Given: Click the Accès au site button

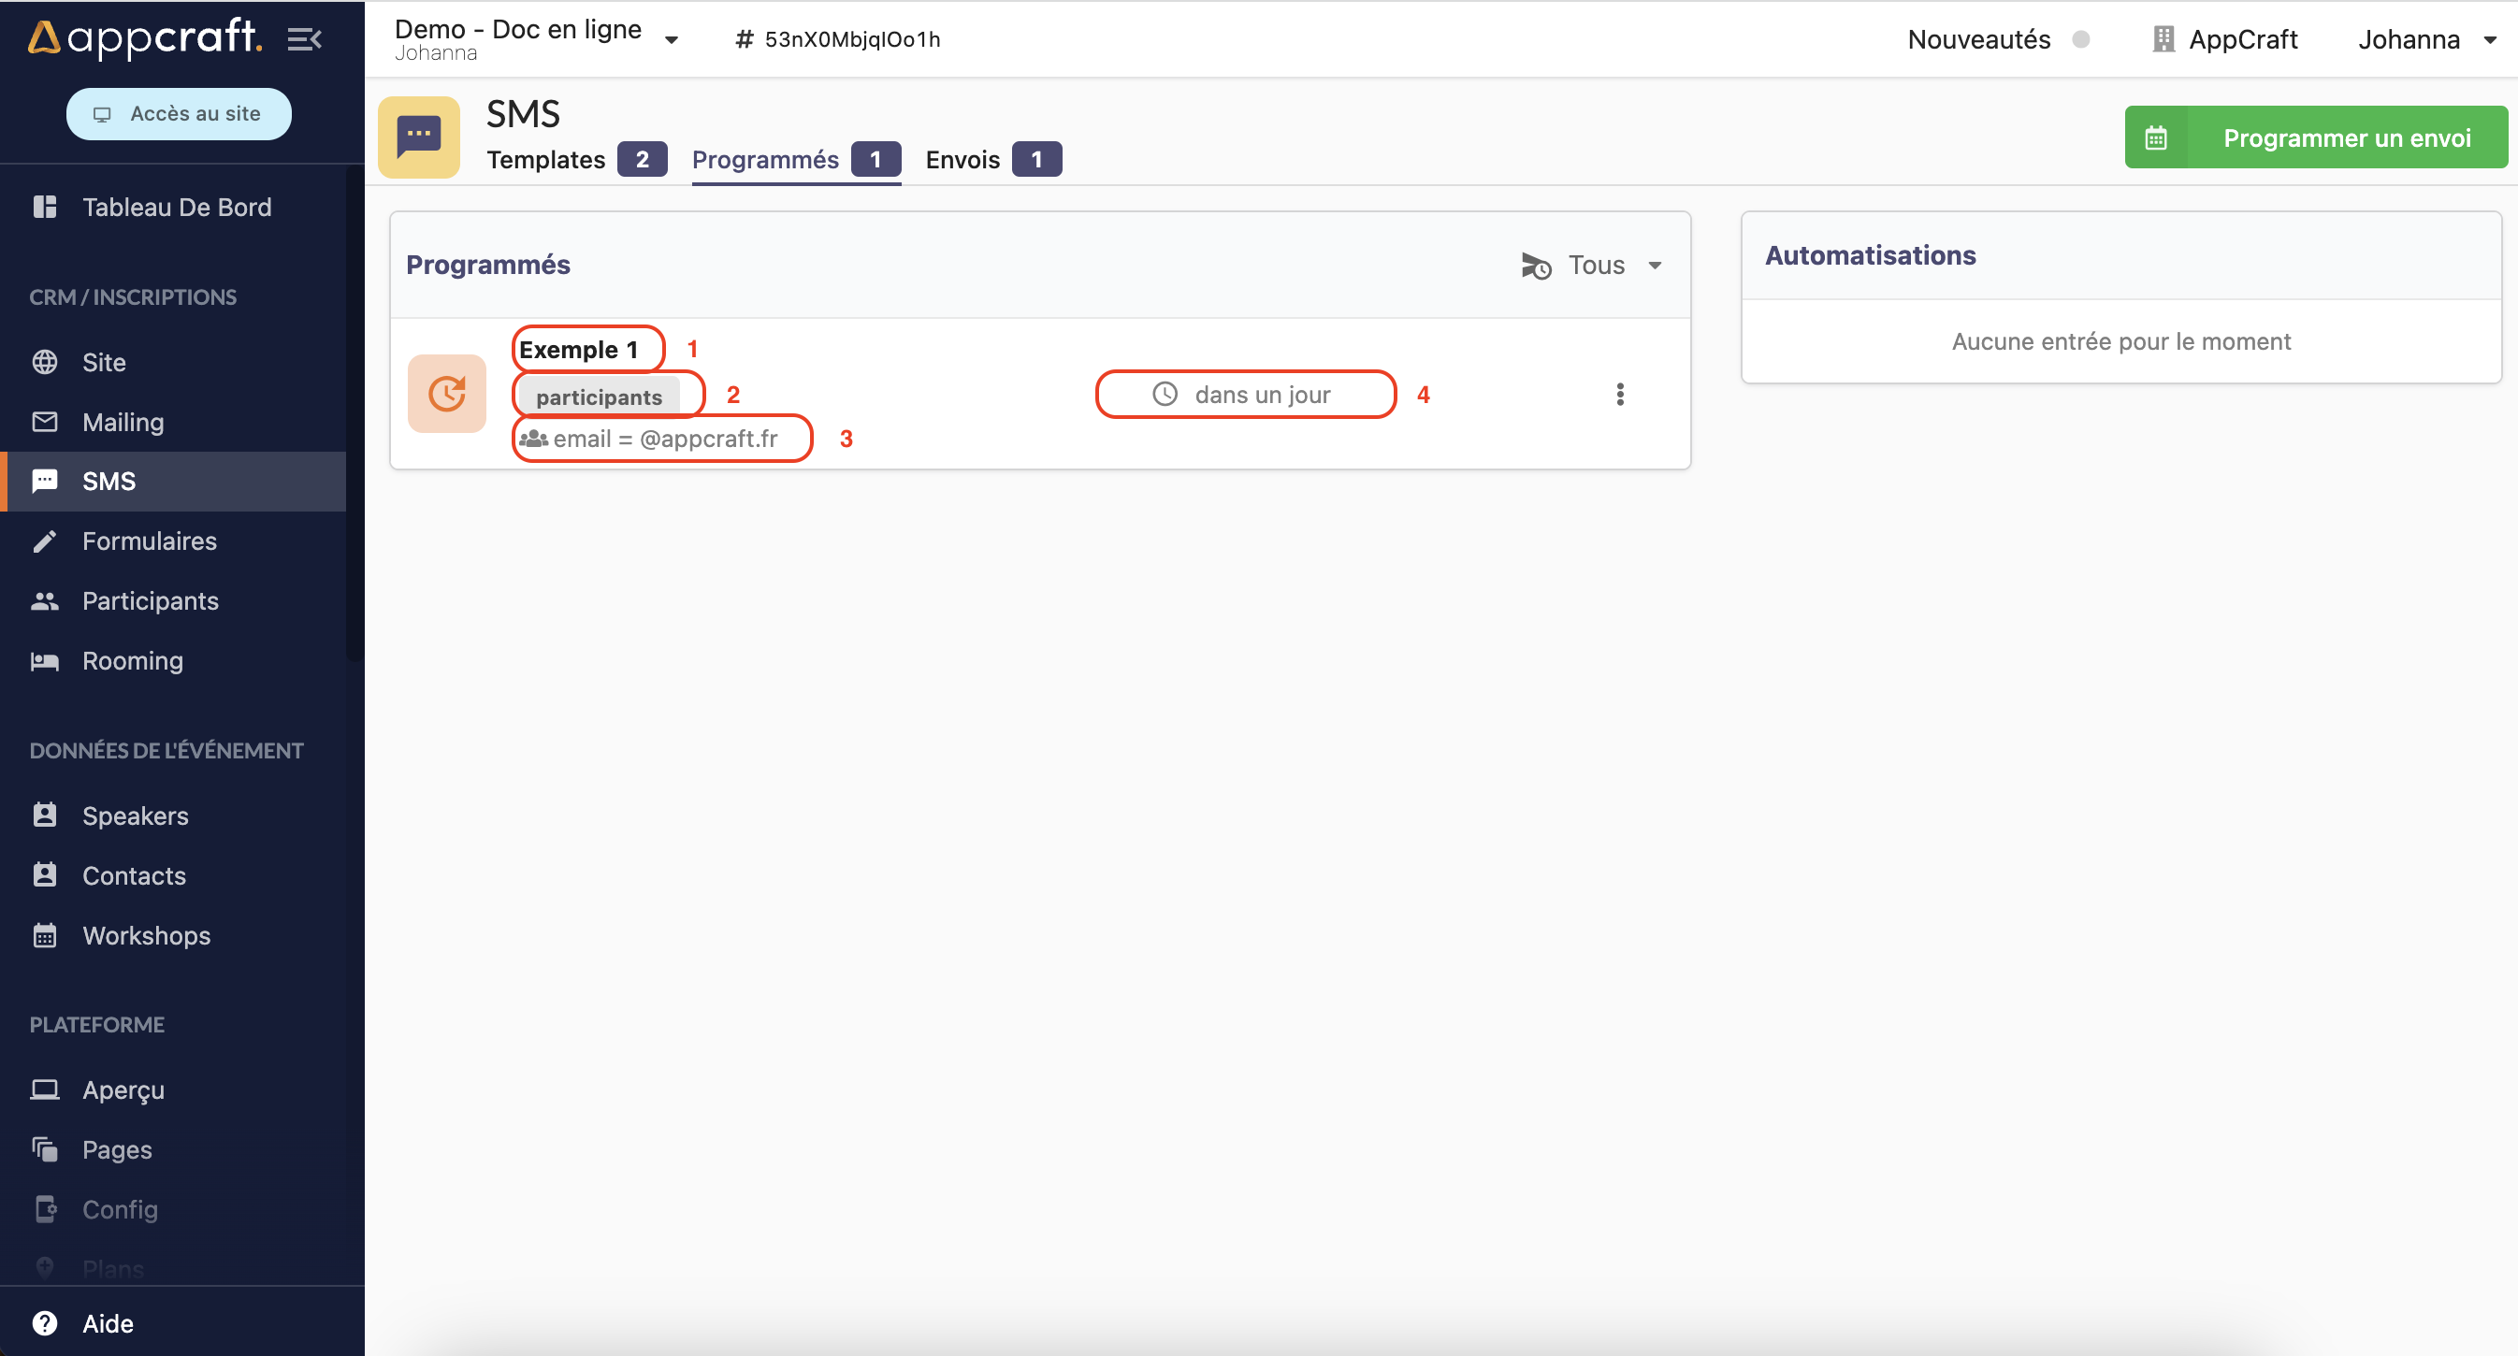Looking at the screenshot, I should click(179, 113).
